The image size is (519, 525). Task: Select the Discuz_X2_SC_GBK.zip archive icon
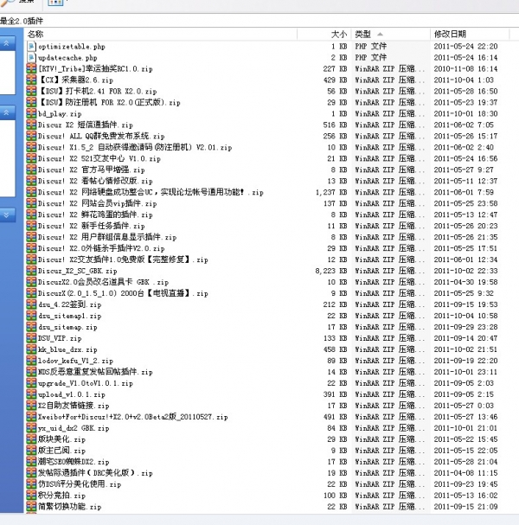pos(31,271)
